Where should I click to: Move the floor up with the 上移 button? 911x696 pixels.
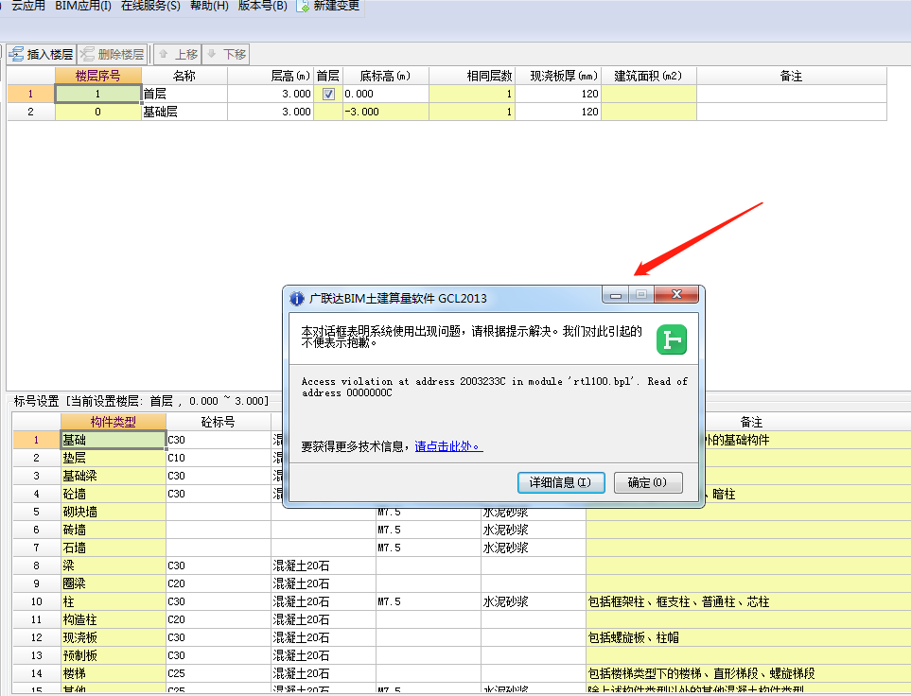coord(178,55)
